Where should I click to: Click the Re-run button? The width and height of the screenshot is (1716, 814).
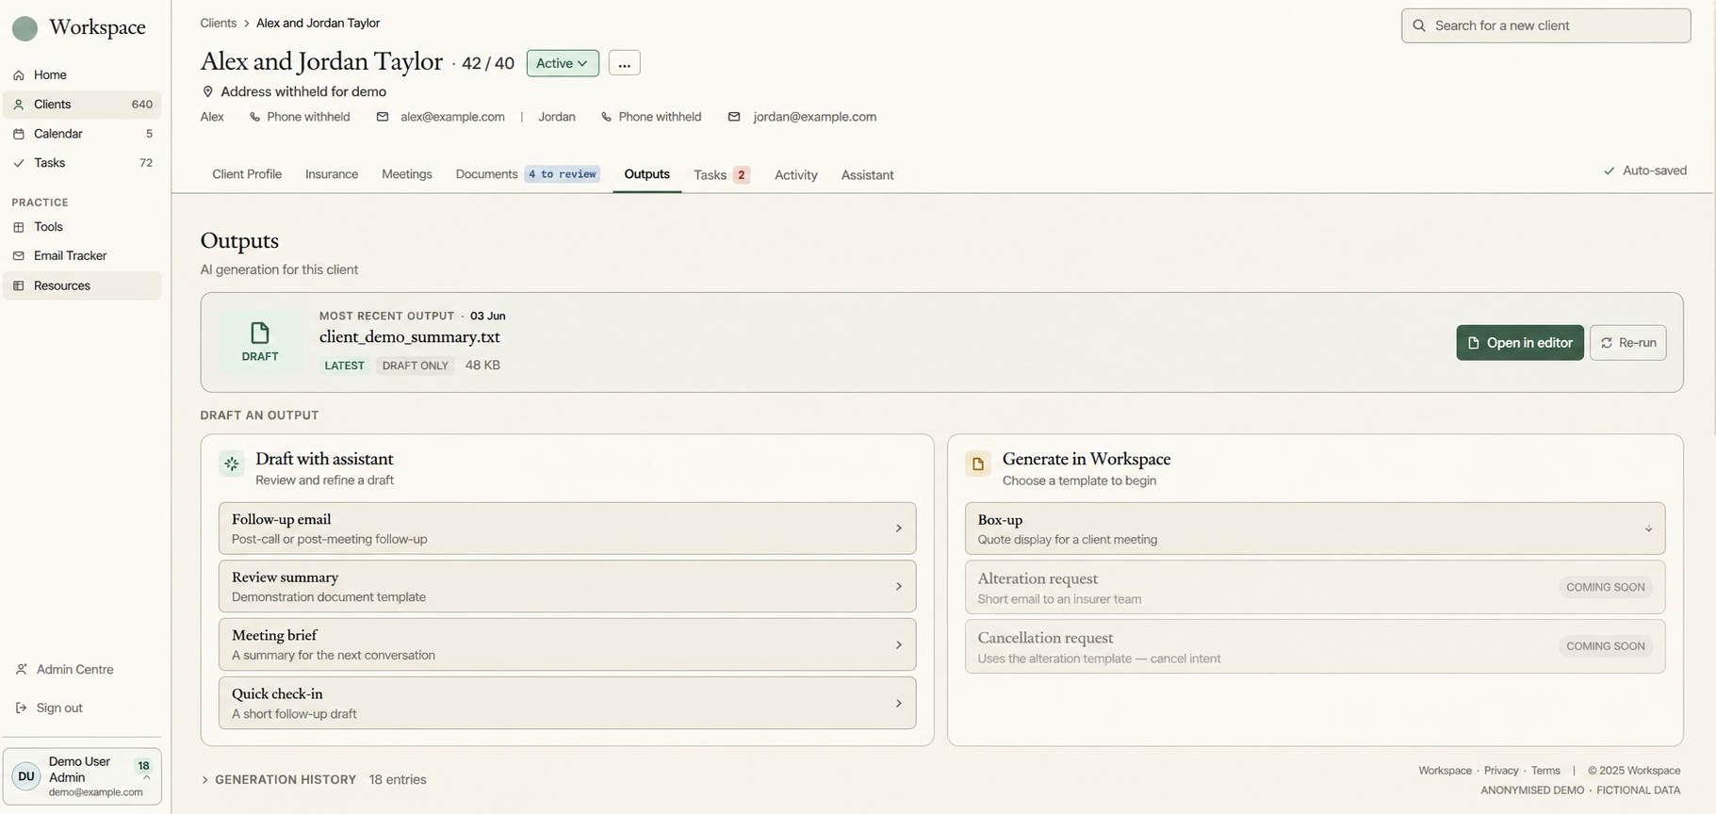coord(1627,343)
